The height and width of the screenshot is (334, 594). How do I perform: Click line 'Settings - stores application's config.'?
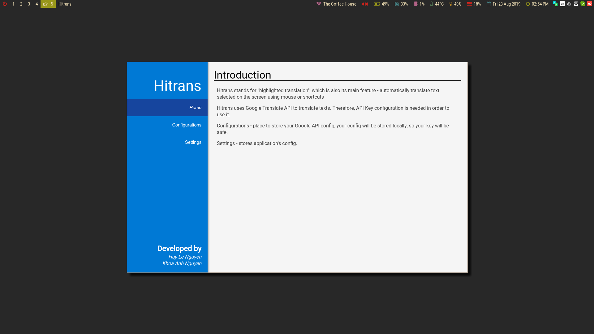coord(257,143)
